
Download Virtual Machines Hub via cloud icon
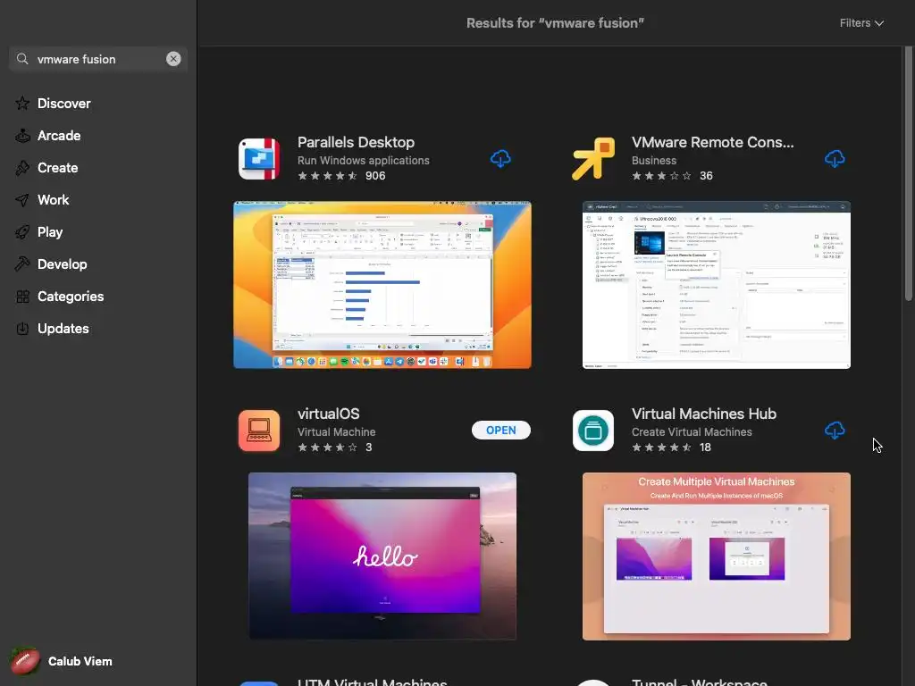[835, 431]
